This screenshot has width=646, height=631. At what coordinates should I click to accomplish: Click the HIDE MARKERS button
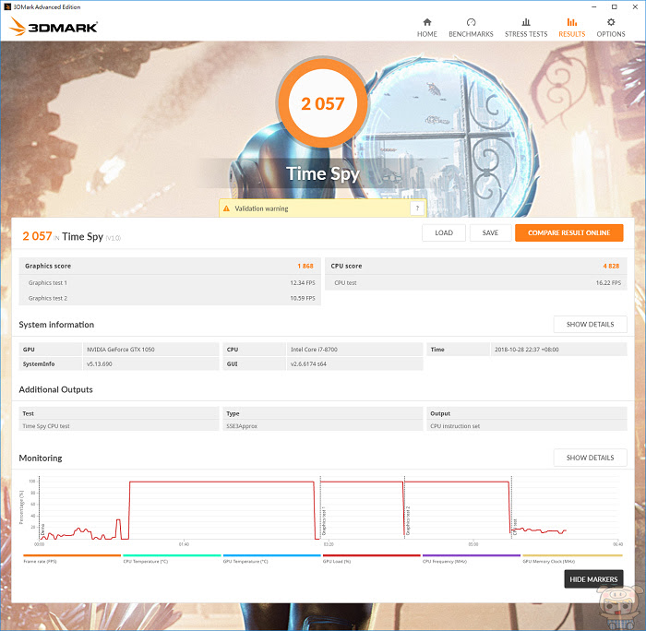coord(593,579)
